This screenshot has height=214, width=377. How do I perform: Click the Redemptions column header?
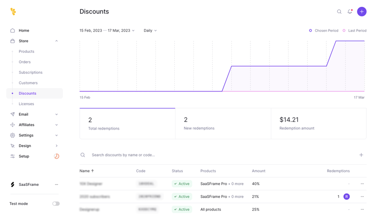click(x=338, y=171)
